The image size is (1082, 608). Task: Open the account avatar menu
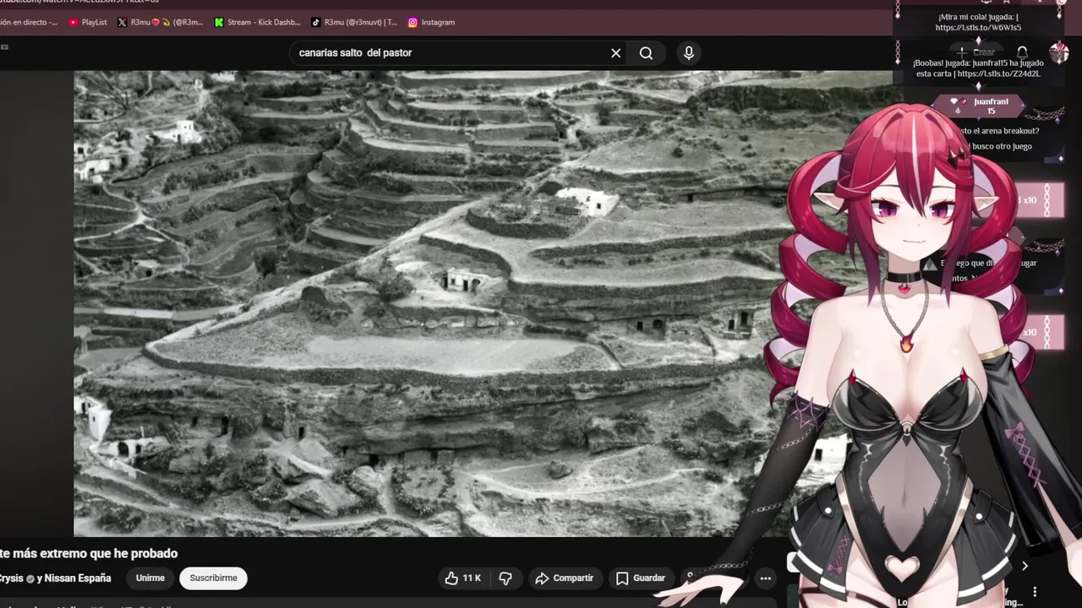[1058, 52]
